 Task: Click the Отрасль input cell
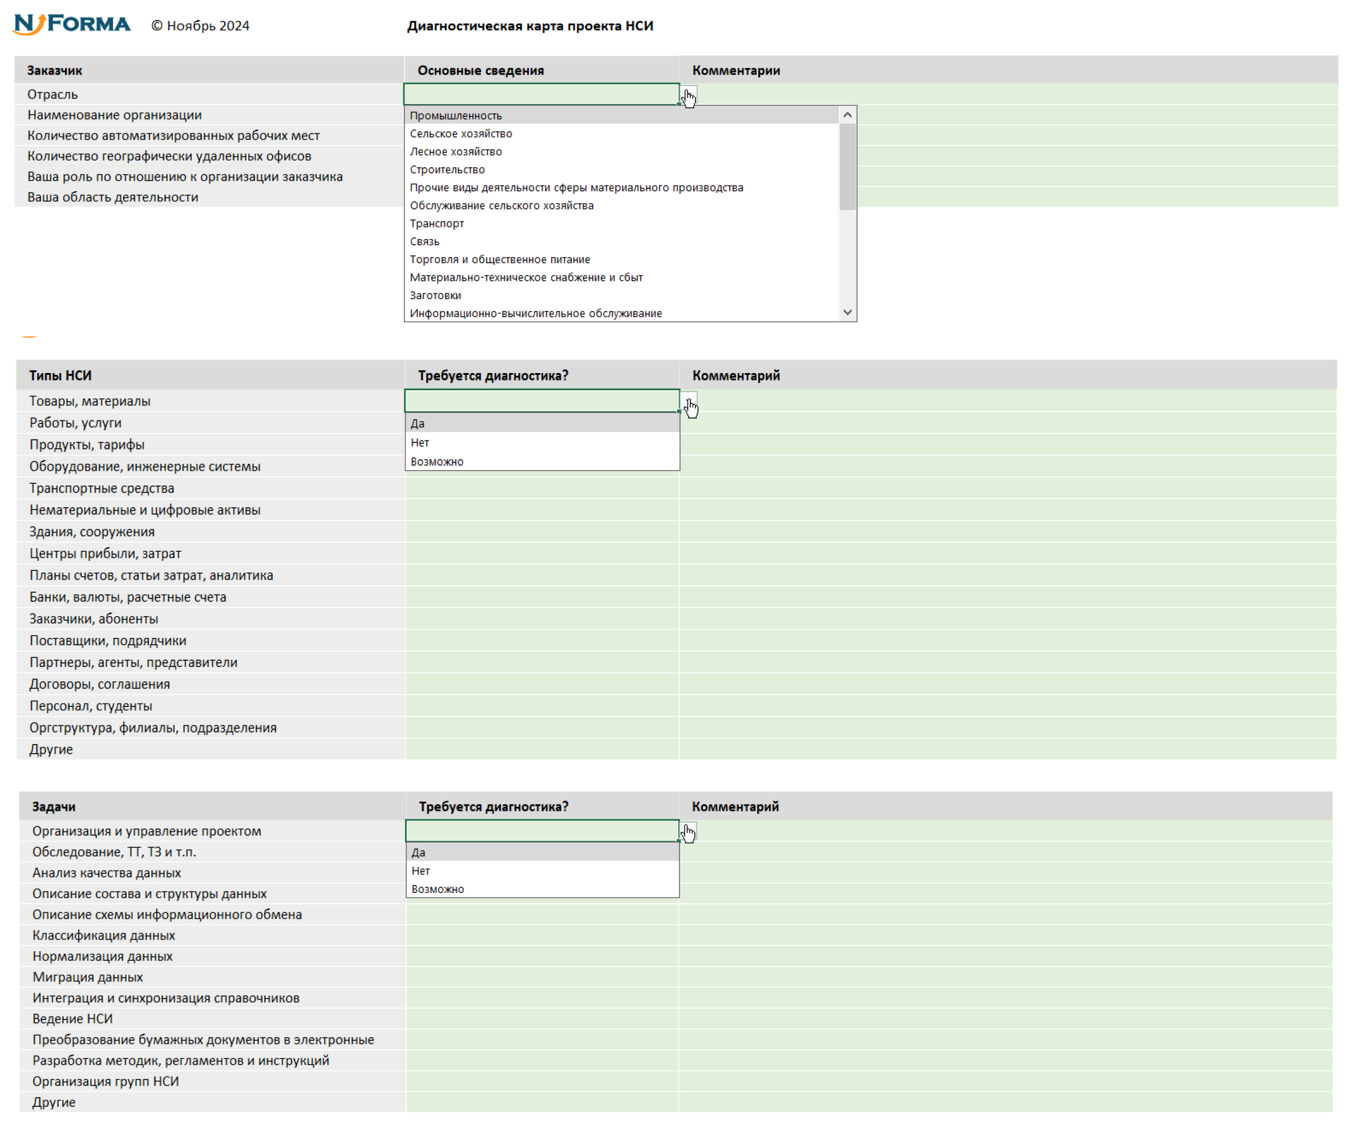542,94
